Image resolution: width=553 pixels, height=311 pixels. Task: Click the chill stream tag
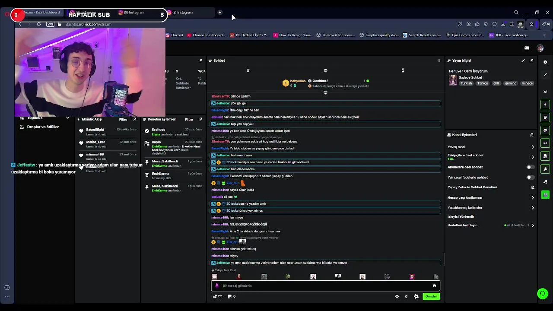(x=496, y=83)
